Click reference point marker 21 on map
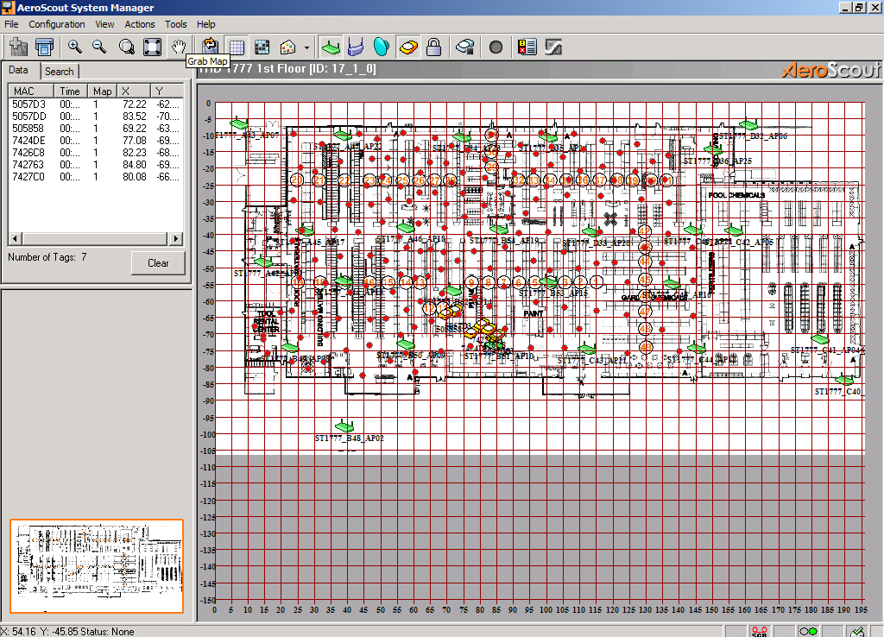Viewport: 884px width, 637px height. click(319, 180)
